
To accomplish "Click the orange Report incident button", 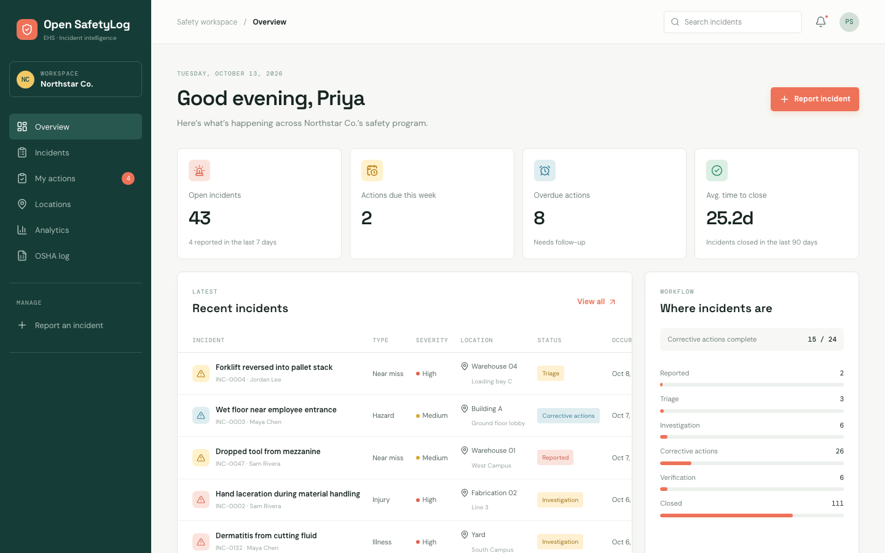I will 814,99.
